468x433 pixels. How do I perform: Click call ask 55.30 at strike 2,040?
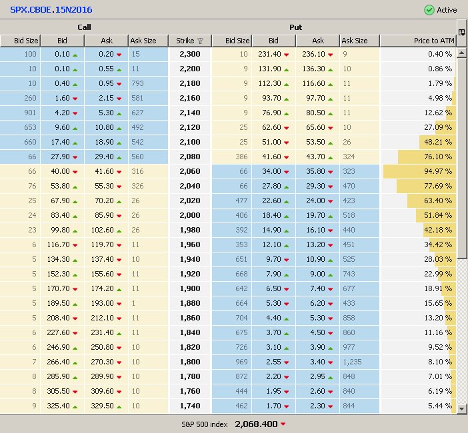[107, 186]
